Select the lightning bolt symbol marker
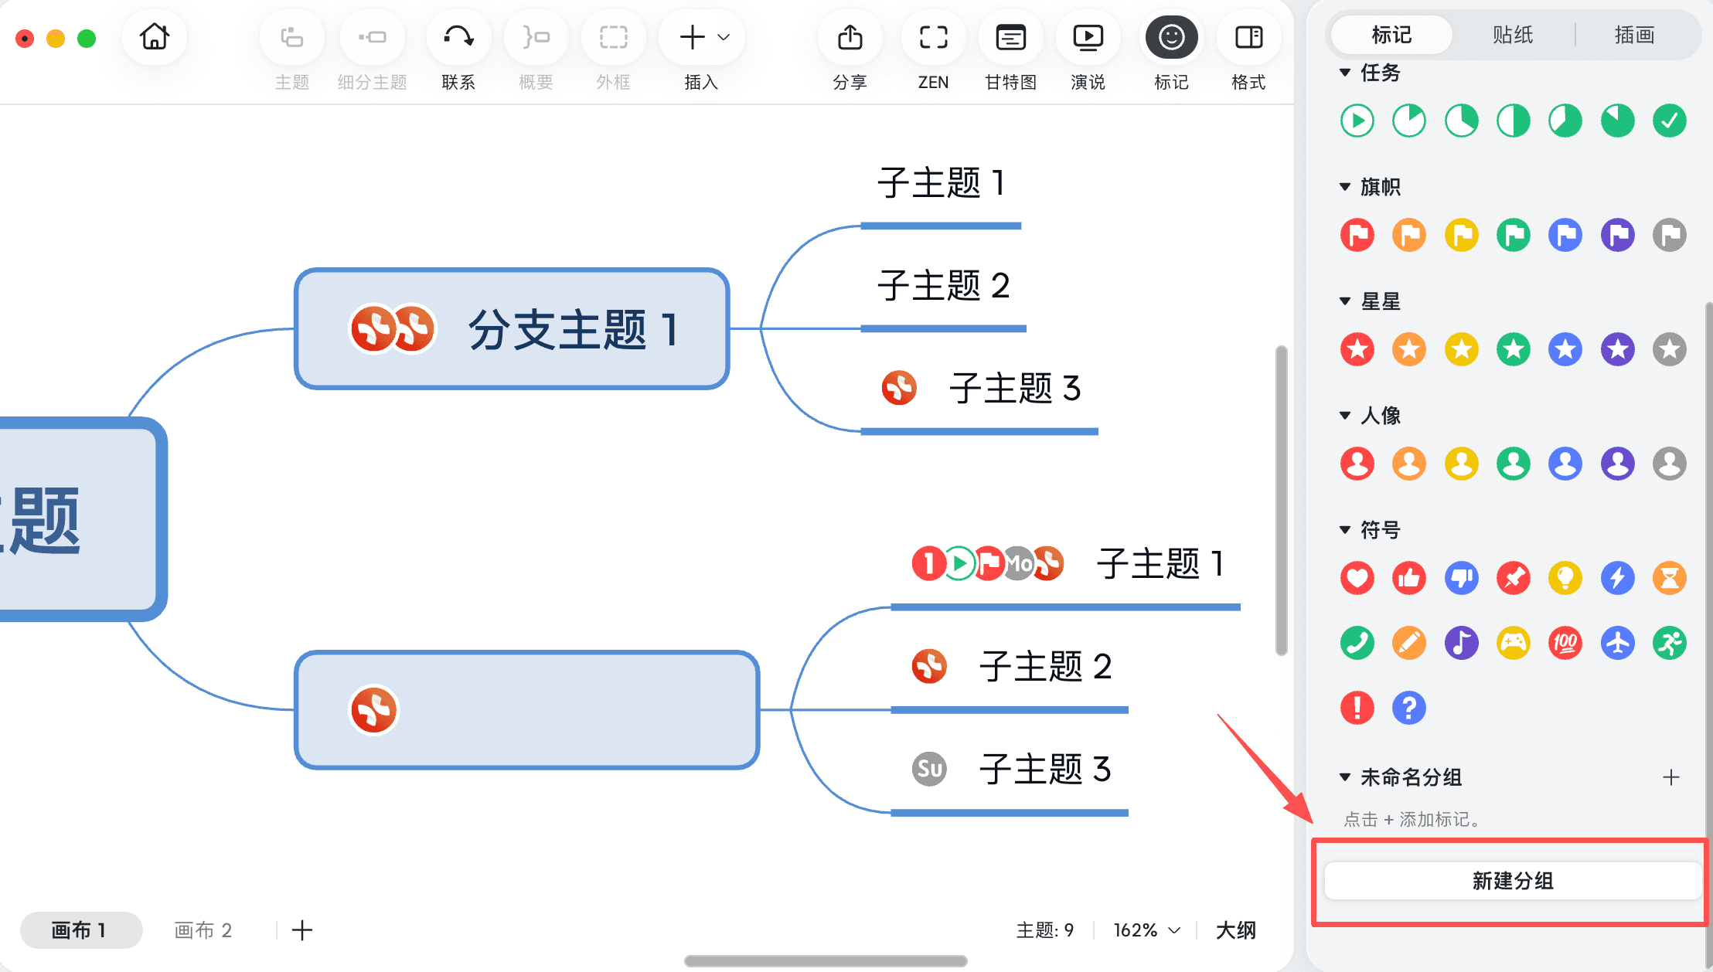This screenshot has height=972, width=1713. coord(1618,578)
